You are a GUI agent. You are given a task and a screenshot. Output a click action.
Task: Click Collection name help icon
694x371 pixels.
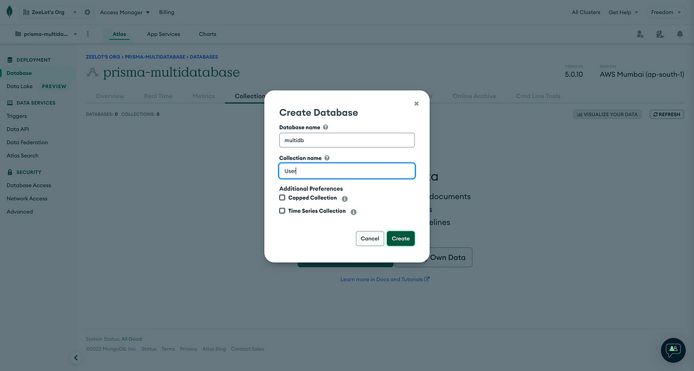[327, 158]
